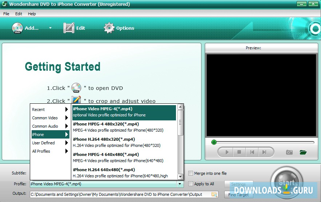The width and height of the screenshot is (321, 202).
Task: Click the Add DVD disc icon
Action: [17, 28]
